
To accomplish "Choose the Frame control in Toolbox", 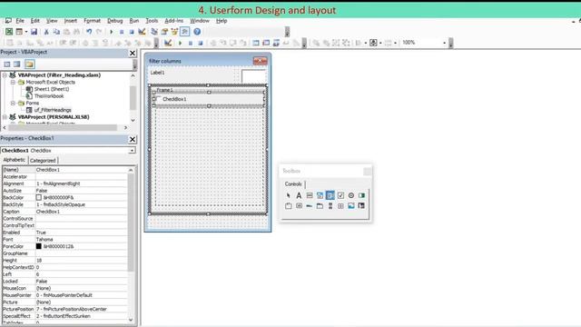I will [x=289, y=206].
